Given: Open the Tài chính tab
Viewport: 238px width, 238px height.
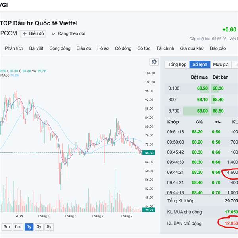Looking at the screenshot, I should pos(165,48).
